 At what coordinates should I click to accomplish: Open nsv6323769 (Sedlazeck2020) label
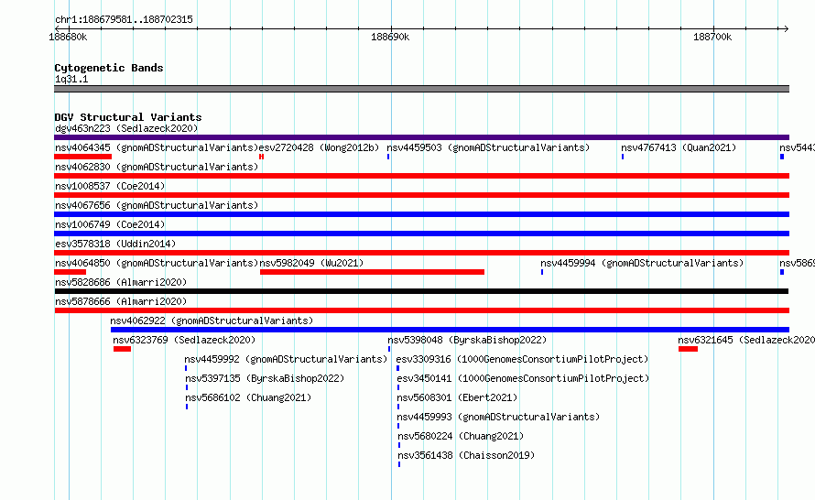(x=184, y=340)
